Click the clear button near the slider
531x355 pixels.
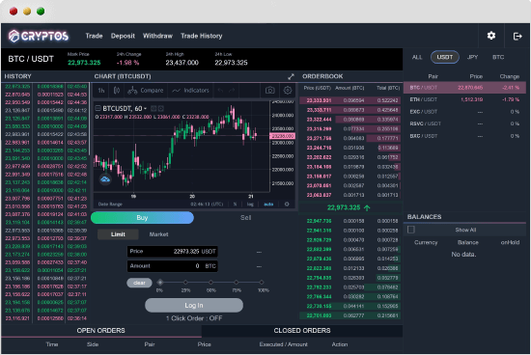coord(139,283)
